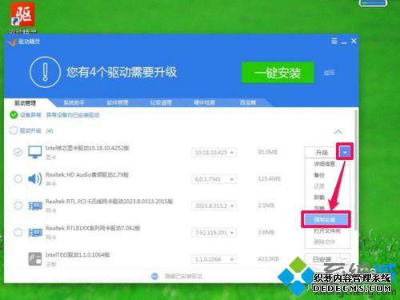Select 打开文件夹 in the dropdown menu
Image resolution: width=400 pixels, height=300 pixels.
[x=327, y=231]
